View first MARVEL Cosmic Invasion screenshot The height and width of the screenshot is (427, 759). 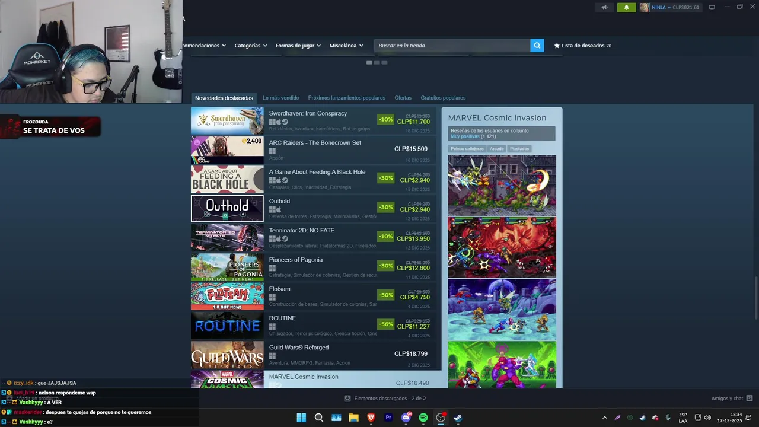click(x=502, y=185)
